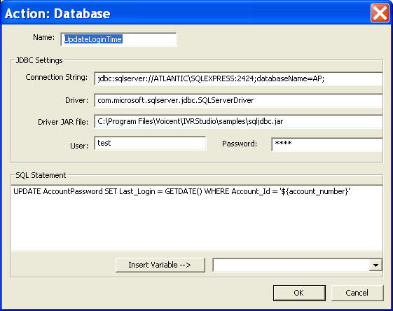Click the Name field with UpdateLoginTime
The height and width of the screenshot is (311, 393).
pyautogui.click(x=118, y=39)
